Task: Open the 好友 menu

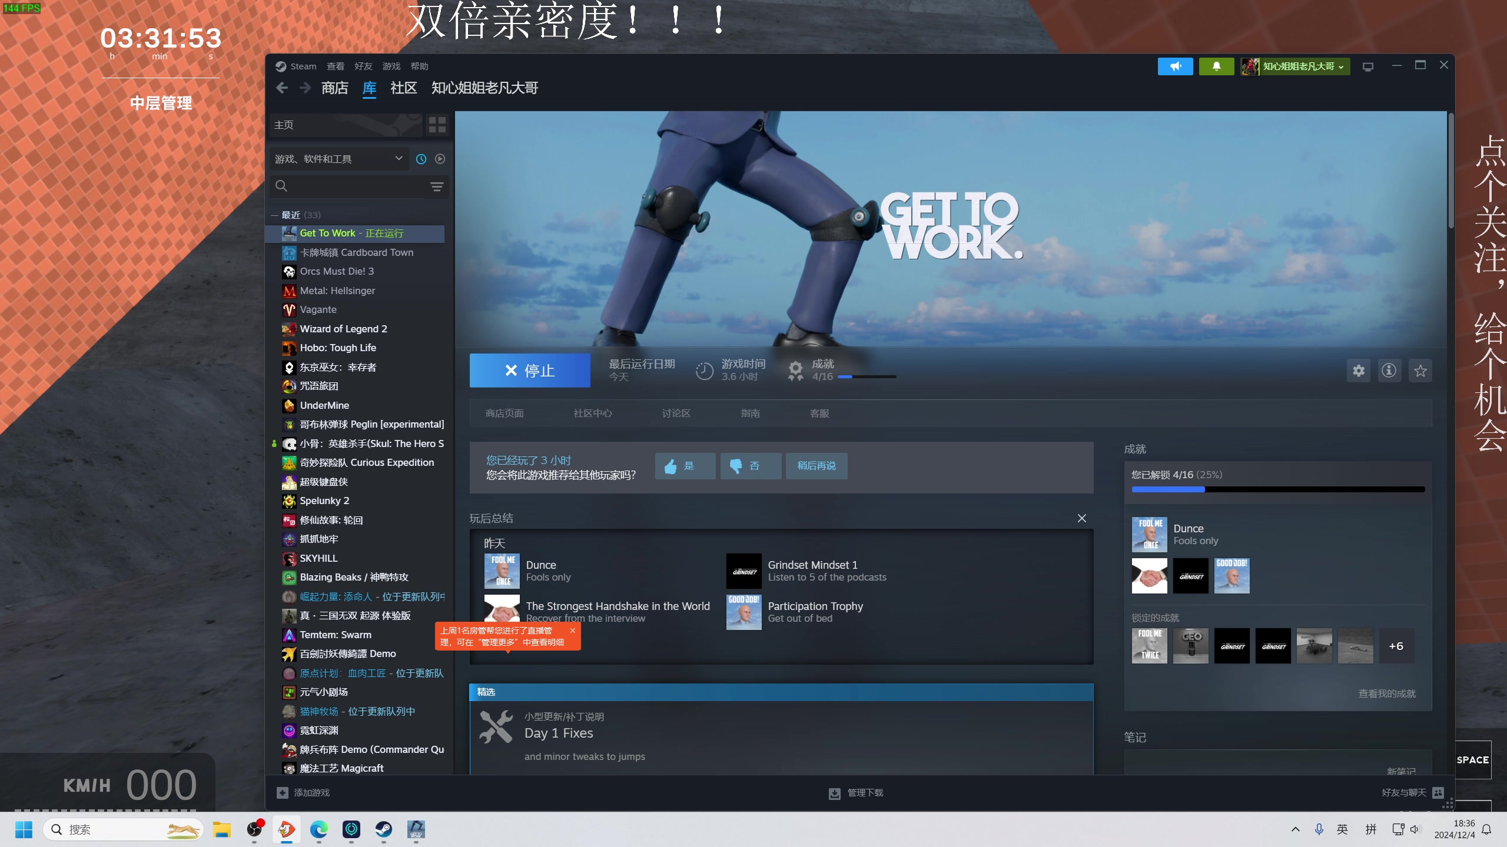Action: 363,66
